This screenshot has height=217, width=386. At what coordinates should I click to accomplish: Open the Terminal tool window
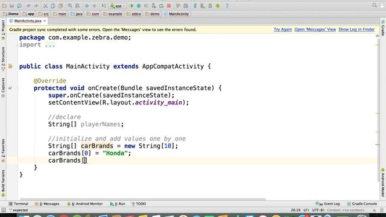(x=19, y=204)
